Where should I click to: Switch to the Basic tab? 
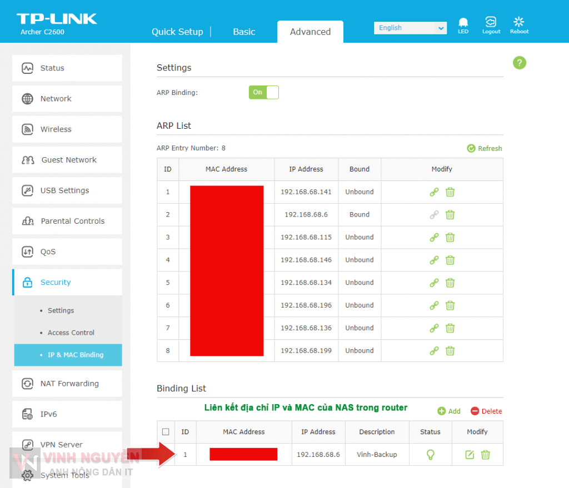[244, 32]
